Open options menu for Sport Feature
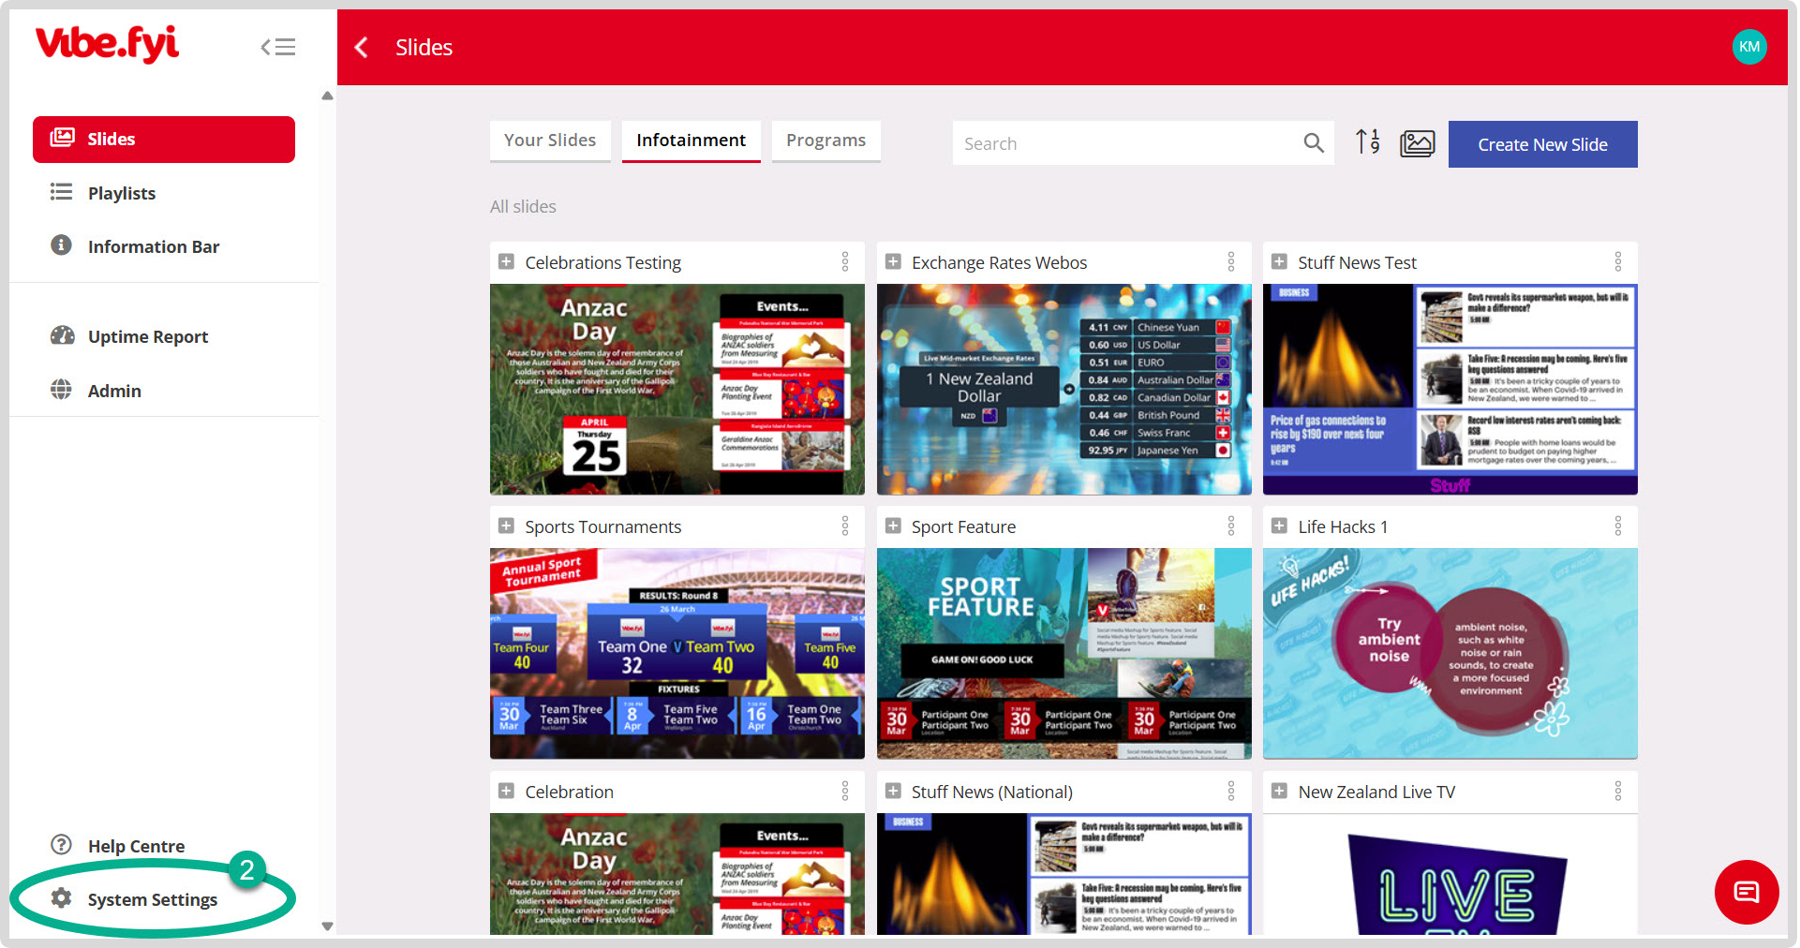1800x948 pixels. [1231, 526]
